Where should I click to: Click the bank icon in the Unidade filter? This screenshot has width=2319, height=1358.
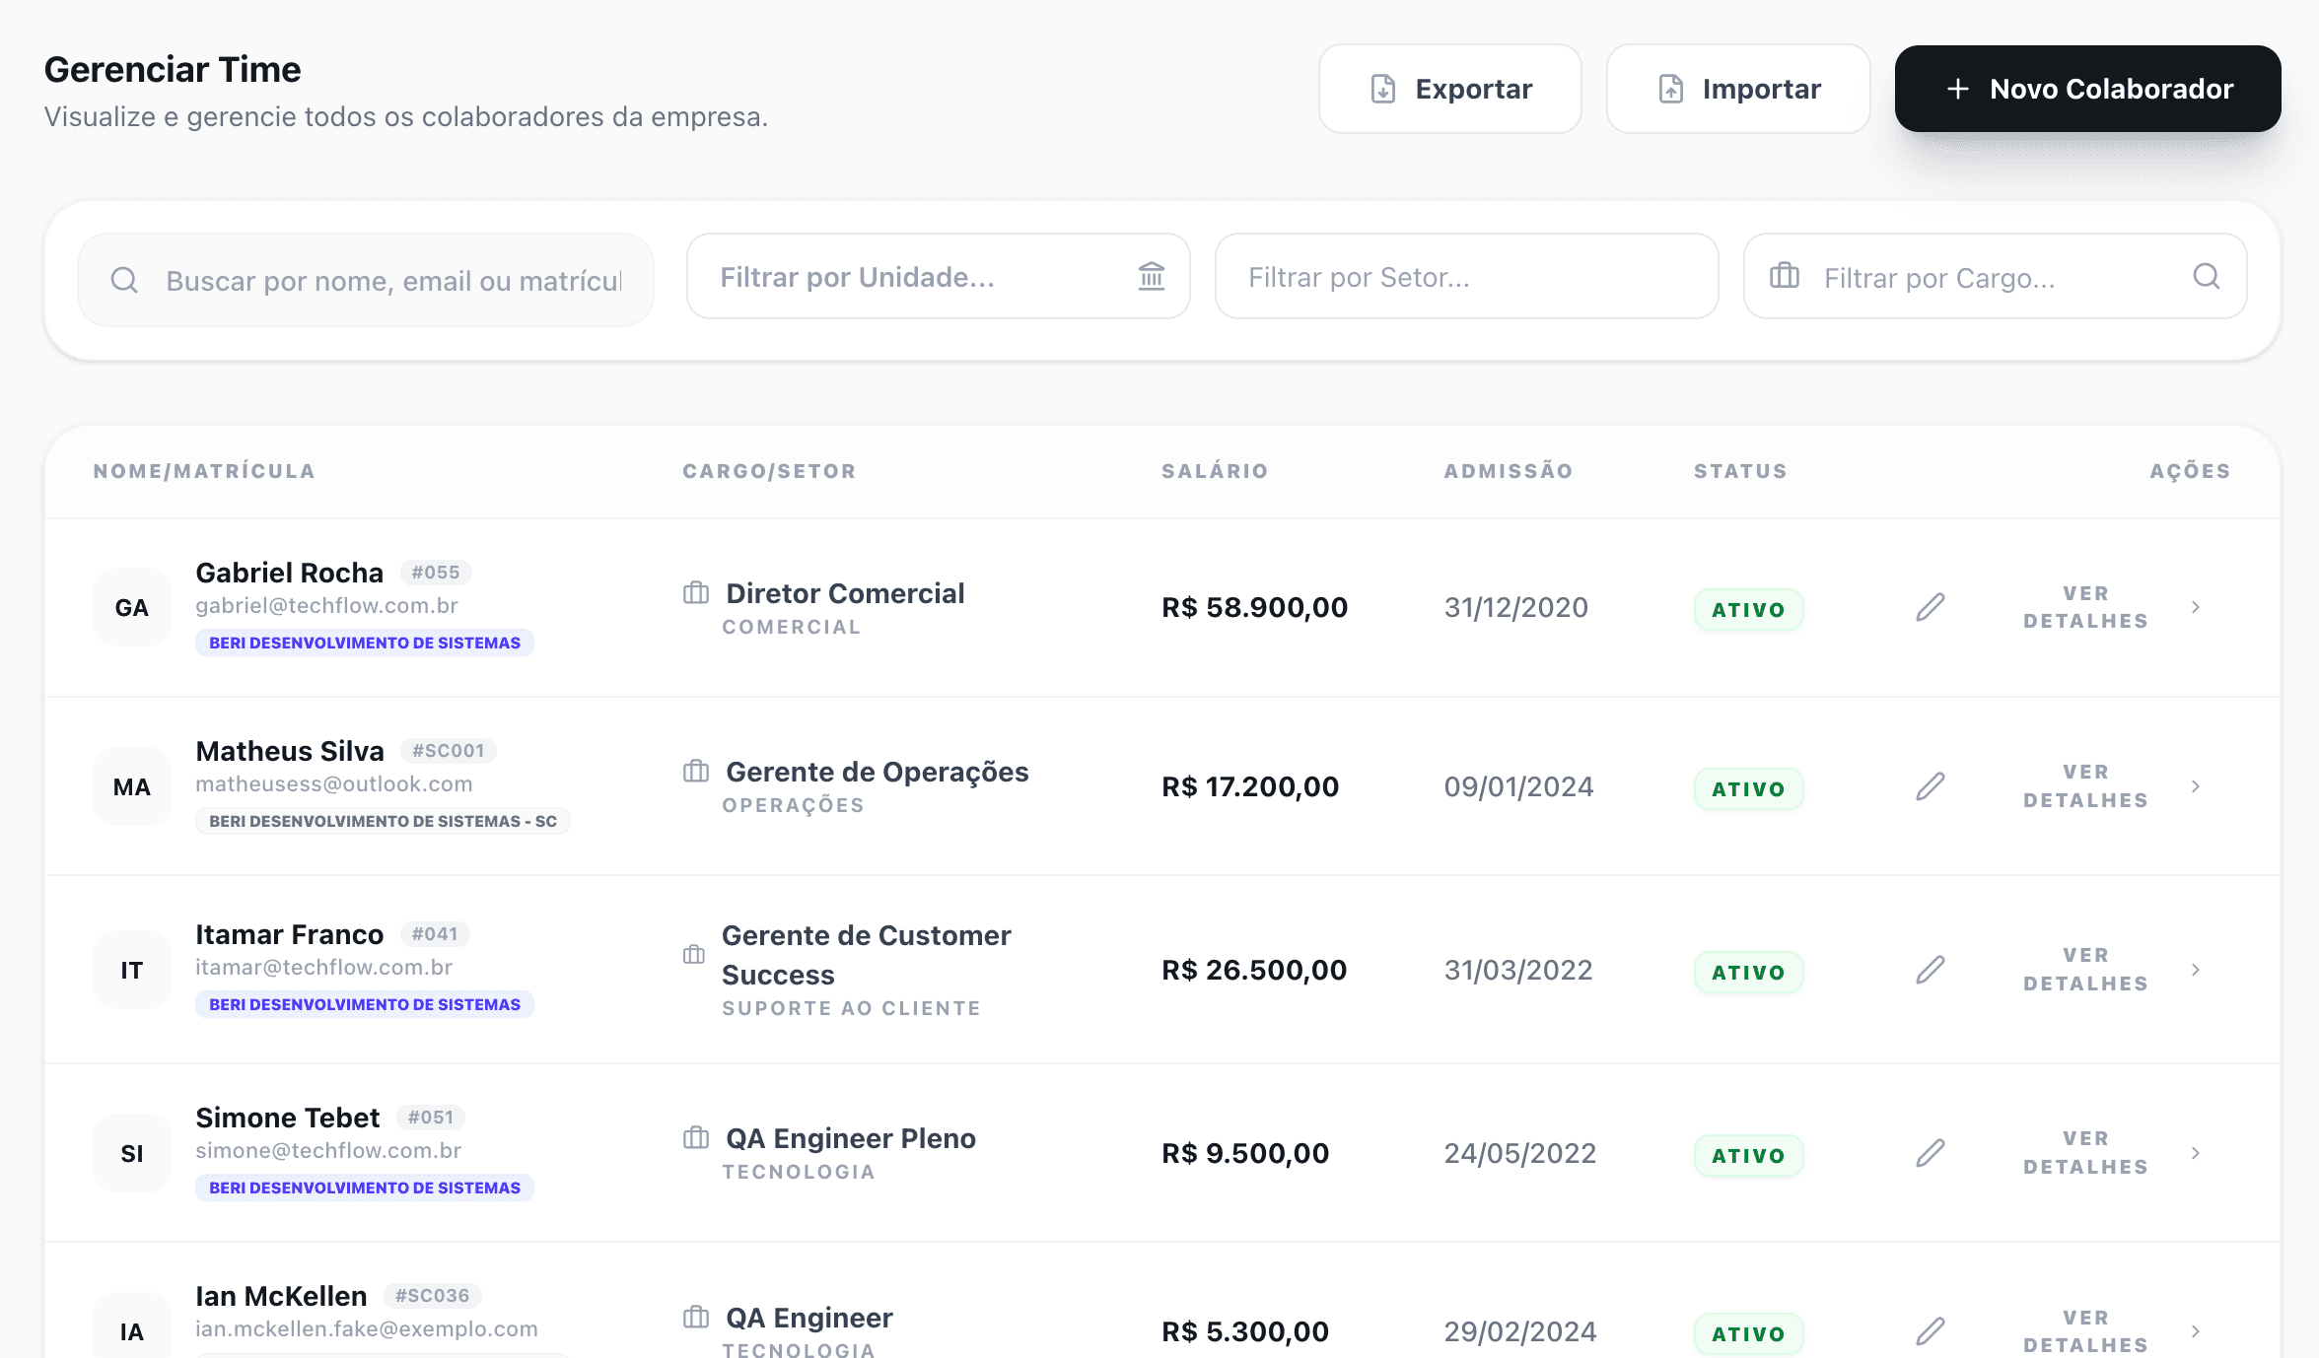(x=1152, y=277)
